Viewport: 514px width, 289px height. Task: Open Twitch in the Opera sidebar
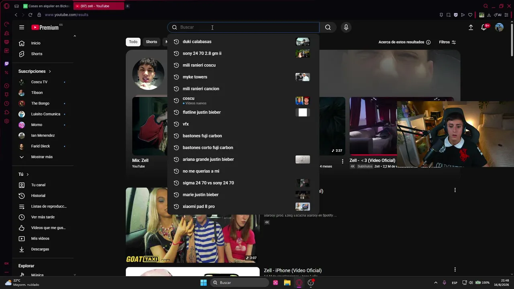pyautogui.click(x=6, y=64)
